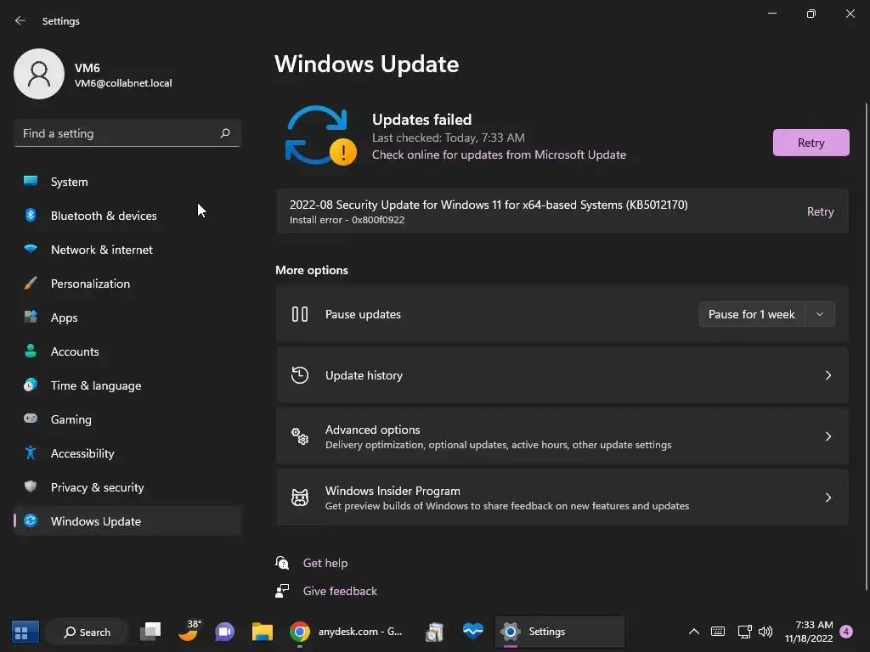The height and width of the screenshot is (652, 870).
Task: Open the System settings category
Action: [127, 182]
